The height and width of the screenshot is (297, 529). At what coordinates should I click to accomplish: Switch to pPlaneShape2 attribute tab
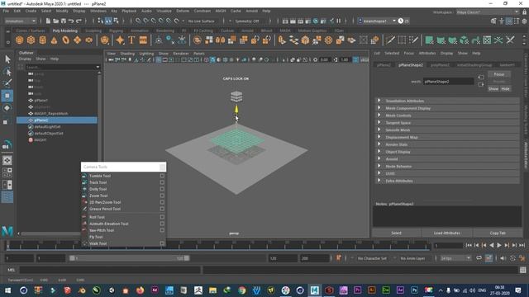(411, 65)
